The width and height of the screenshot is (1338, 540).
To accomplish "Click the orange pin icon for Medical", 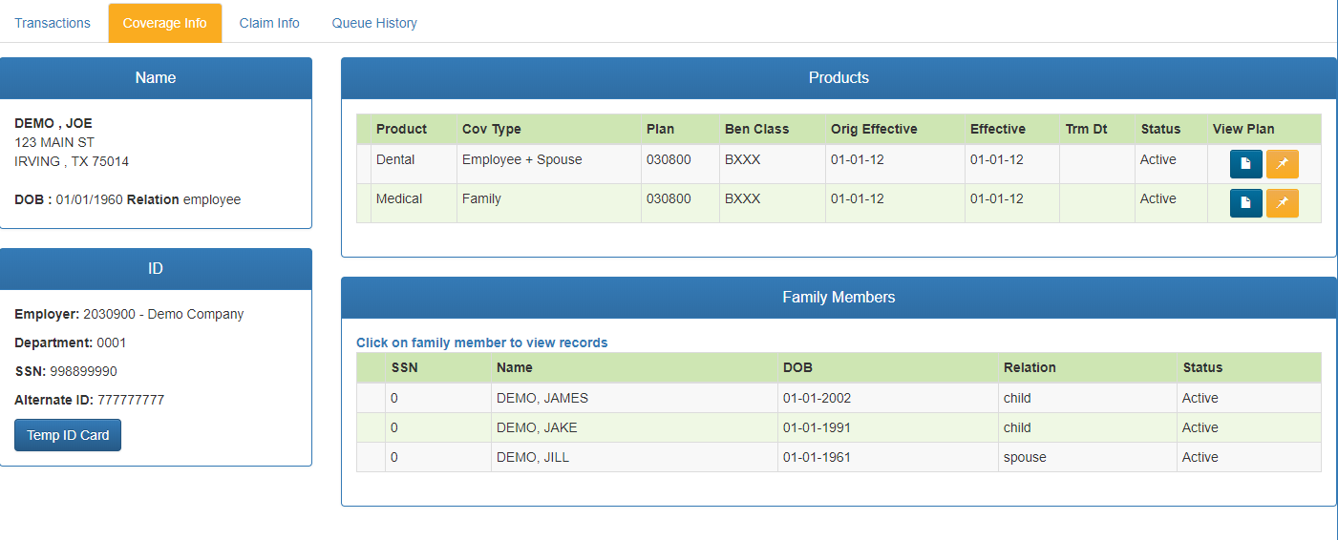I will pos(1282,203).
